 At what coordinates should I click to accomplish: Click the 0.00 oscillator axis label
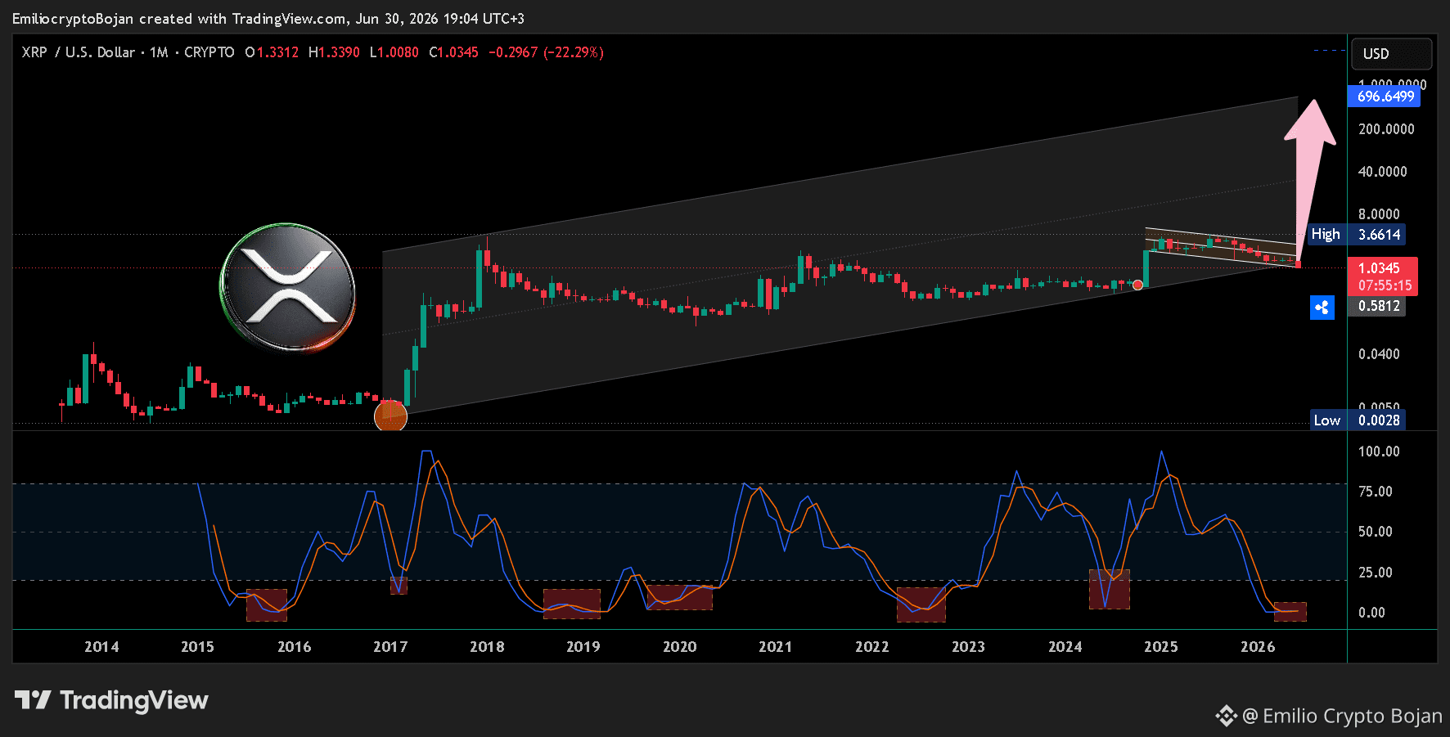pyautogui.click(x=1371, y=613)
